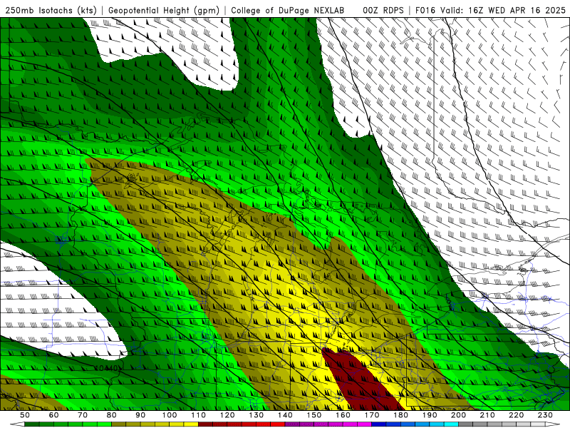Click the legend value "230"
Viewport: 570px width, 428px height.
(546, 415)
